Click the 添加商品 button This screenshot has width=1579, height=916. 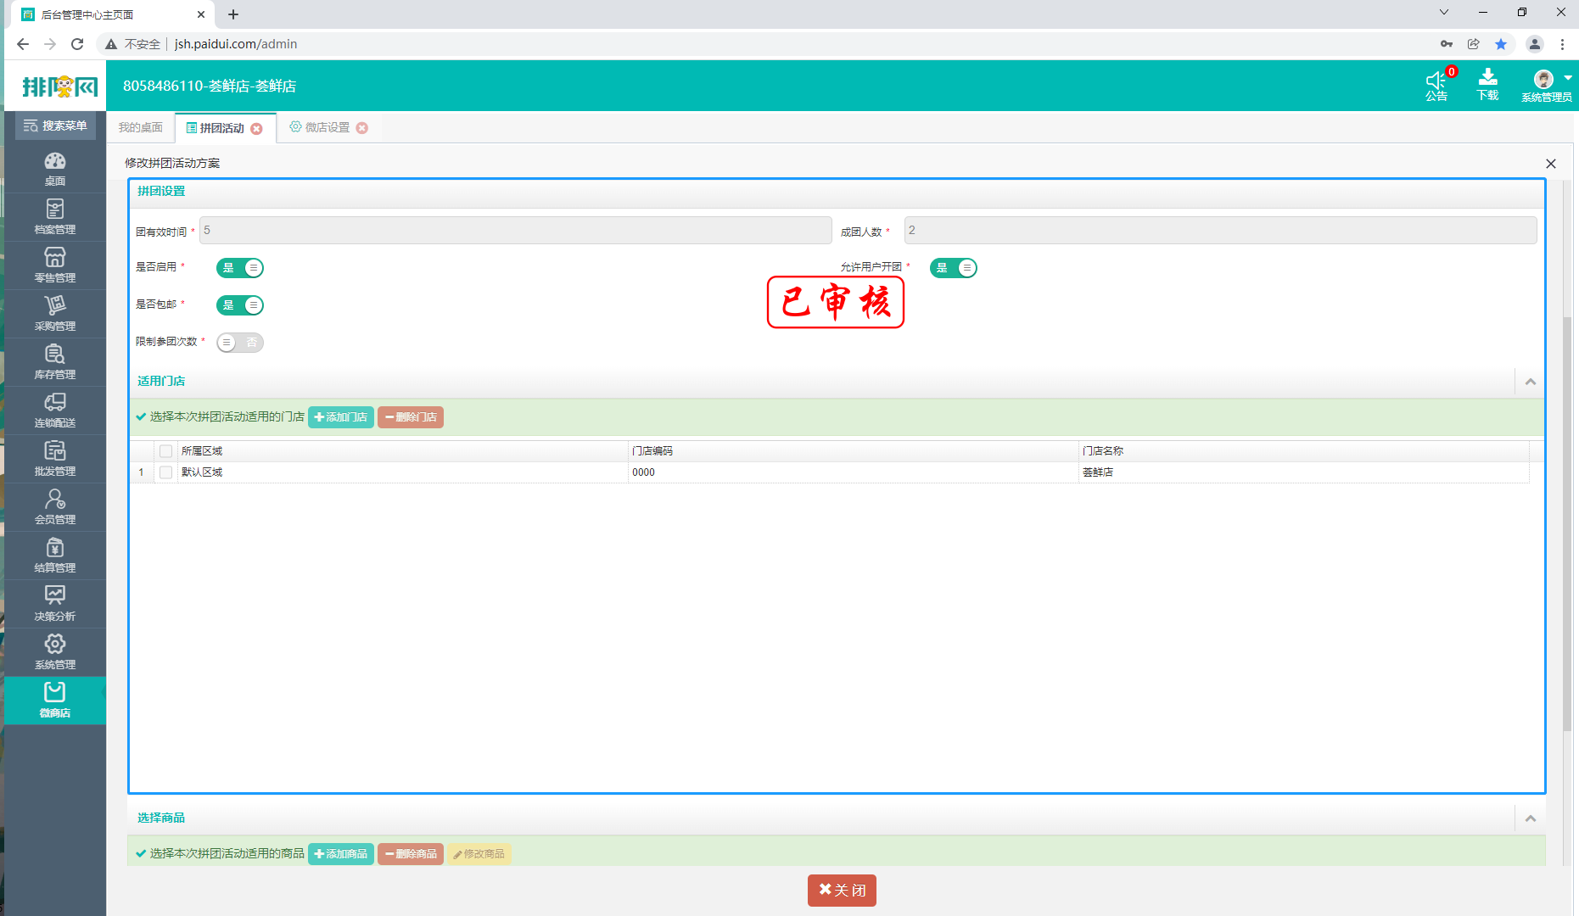341,854
